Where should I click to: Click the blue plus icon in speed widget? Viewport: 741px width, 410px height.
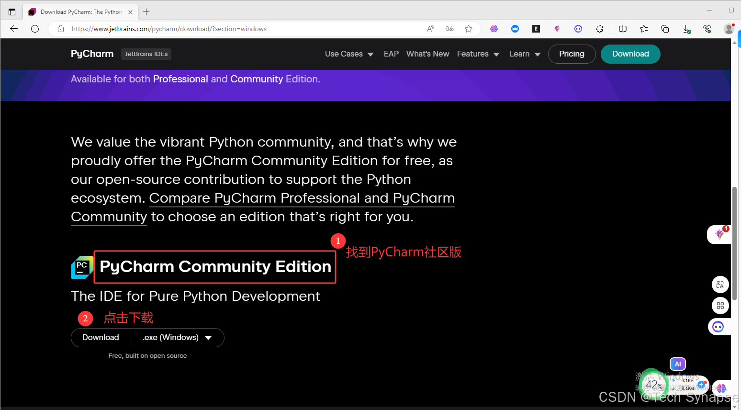701,385
